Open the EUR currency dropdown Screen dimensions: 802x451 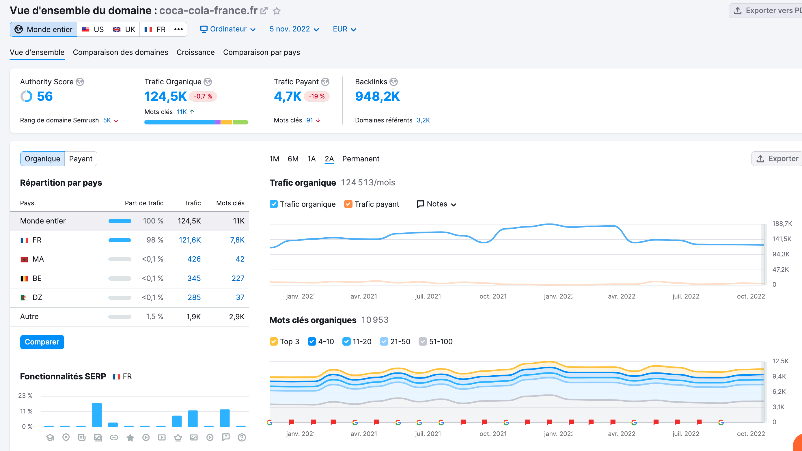click(x=344, y=29)
